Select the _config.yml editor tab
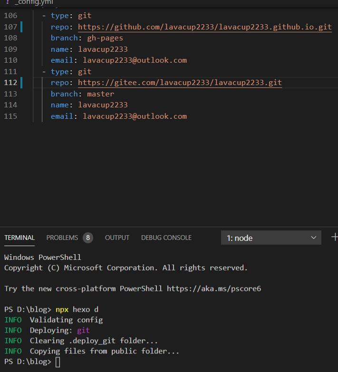Screen dimensions: 338x372 pyautogui.click(x=33, y=2)
